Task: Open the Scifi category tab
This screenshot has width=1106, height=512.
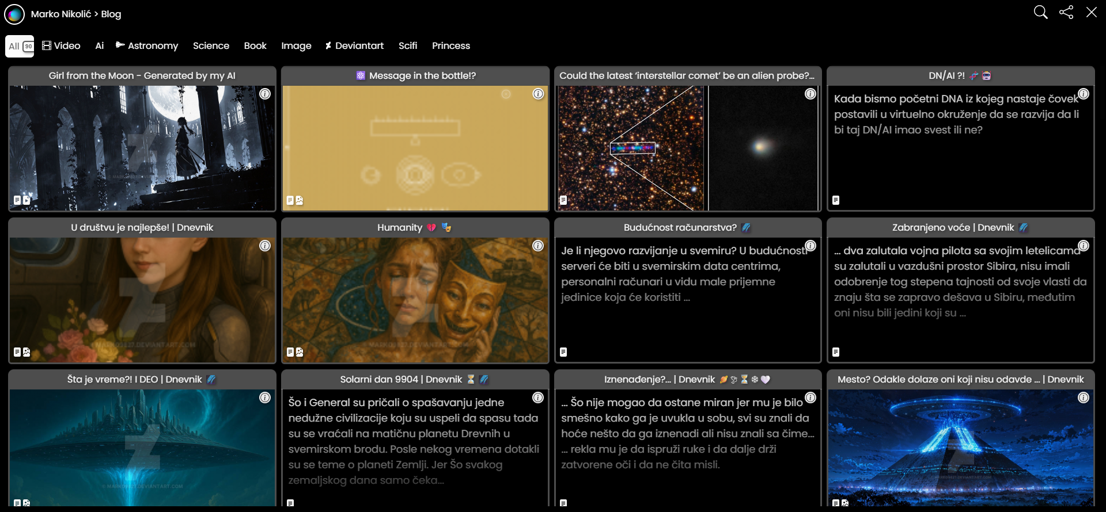Action: (x=408, y=45)
